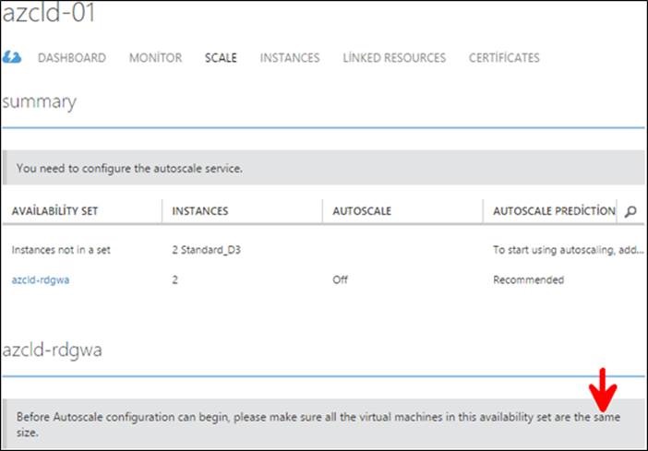
Task: Select the SCALE tab
Action: pyautogui.click(x=221, y=57)
